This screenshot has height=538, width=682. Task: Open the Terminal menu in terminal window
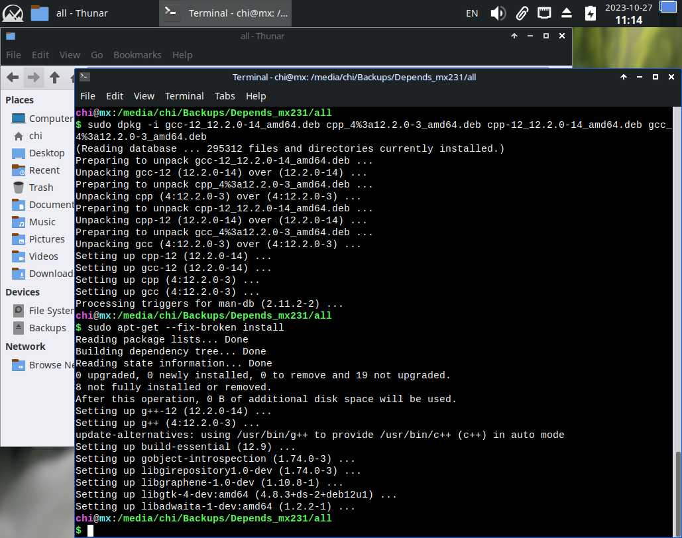click(184, 96)
